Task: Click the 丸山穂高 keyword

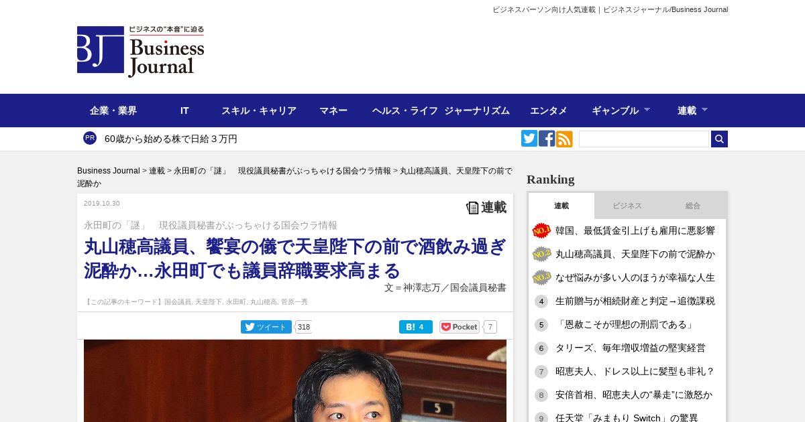Action: coord(264,302)
